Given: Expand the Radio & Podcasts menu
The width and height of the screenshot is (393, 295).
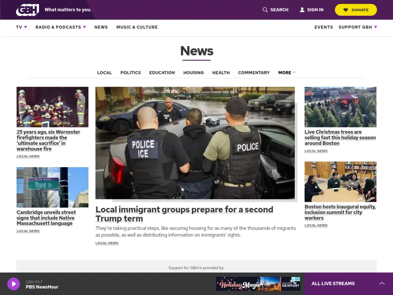Looking at the screenshot, I should coord(61,27).
